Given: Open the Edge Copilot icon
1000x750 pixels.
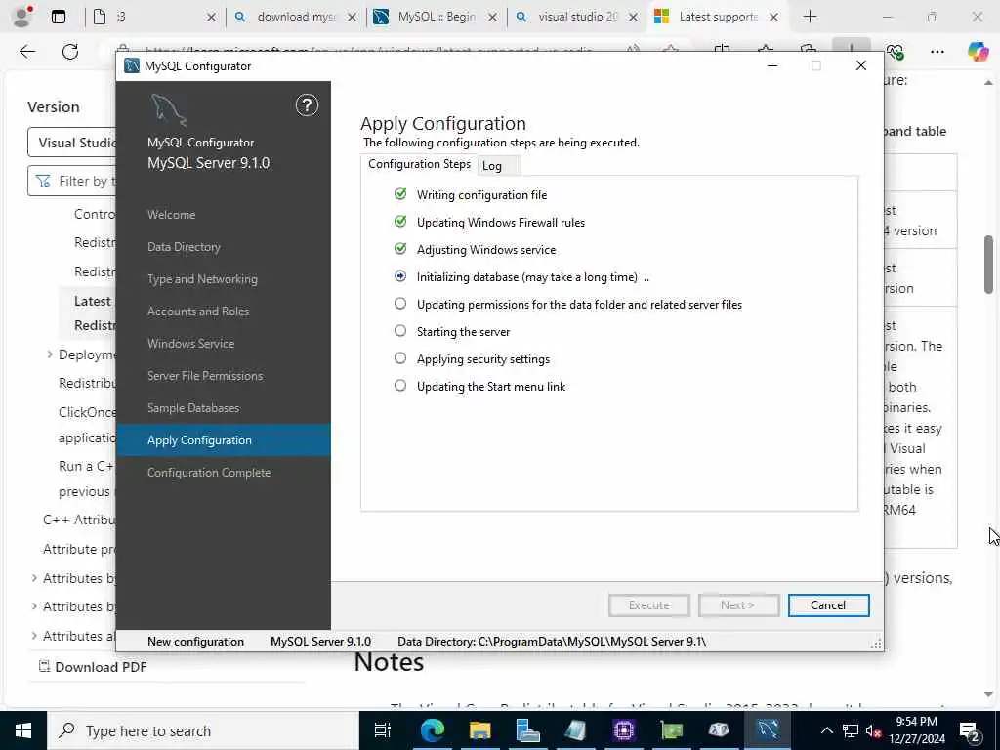Looking at the screenshot, I should (x=978, y=52).
